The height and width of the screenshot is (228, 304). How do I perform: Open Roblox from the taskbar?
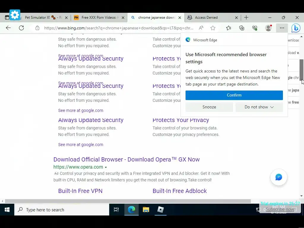(161, 210)
